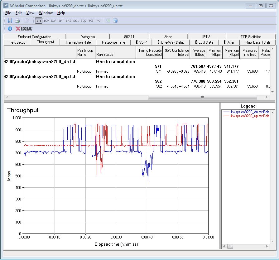Select the Throughput tab
279x260 pixels.
point(46,42)
